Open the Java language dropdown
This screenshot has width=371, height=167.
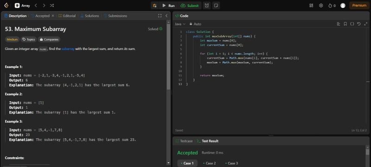click(x=180, y=24)
